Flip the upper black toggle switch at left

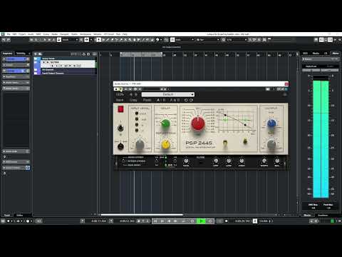(x=120, y=128)
